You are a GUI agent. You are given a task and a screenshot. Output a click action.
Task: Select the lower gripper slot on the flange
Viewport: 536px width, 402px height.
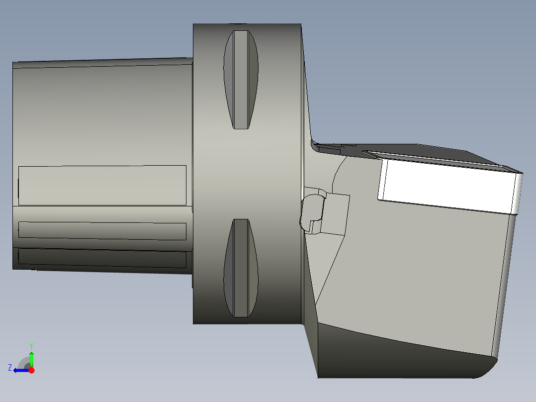(241, 268)
